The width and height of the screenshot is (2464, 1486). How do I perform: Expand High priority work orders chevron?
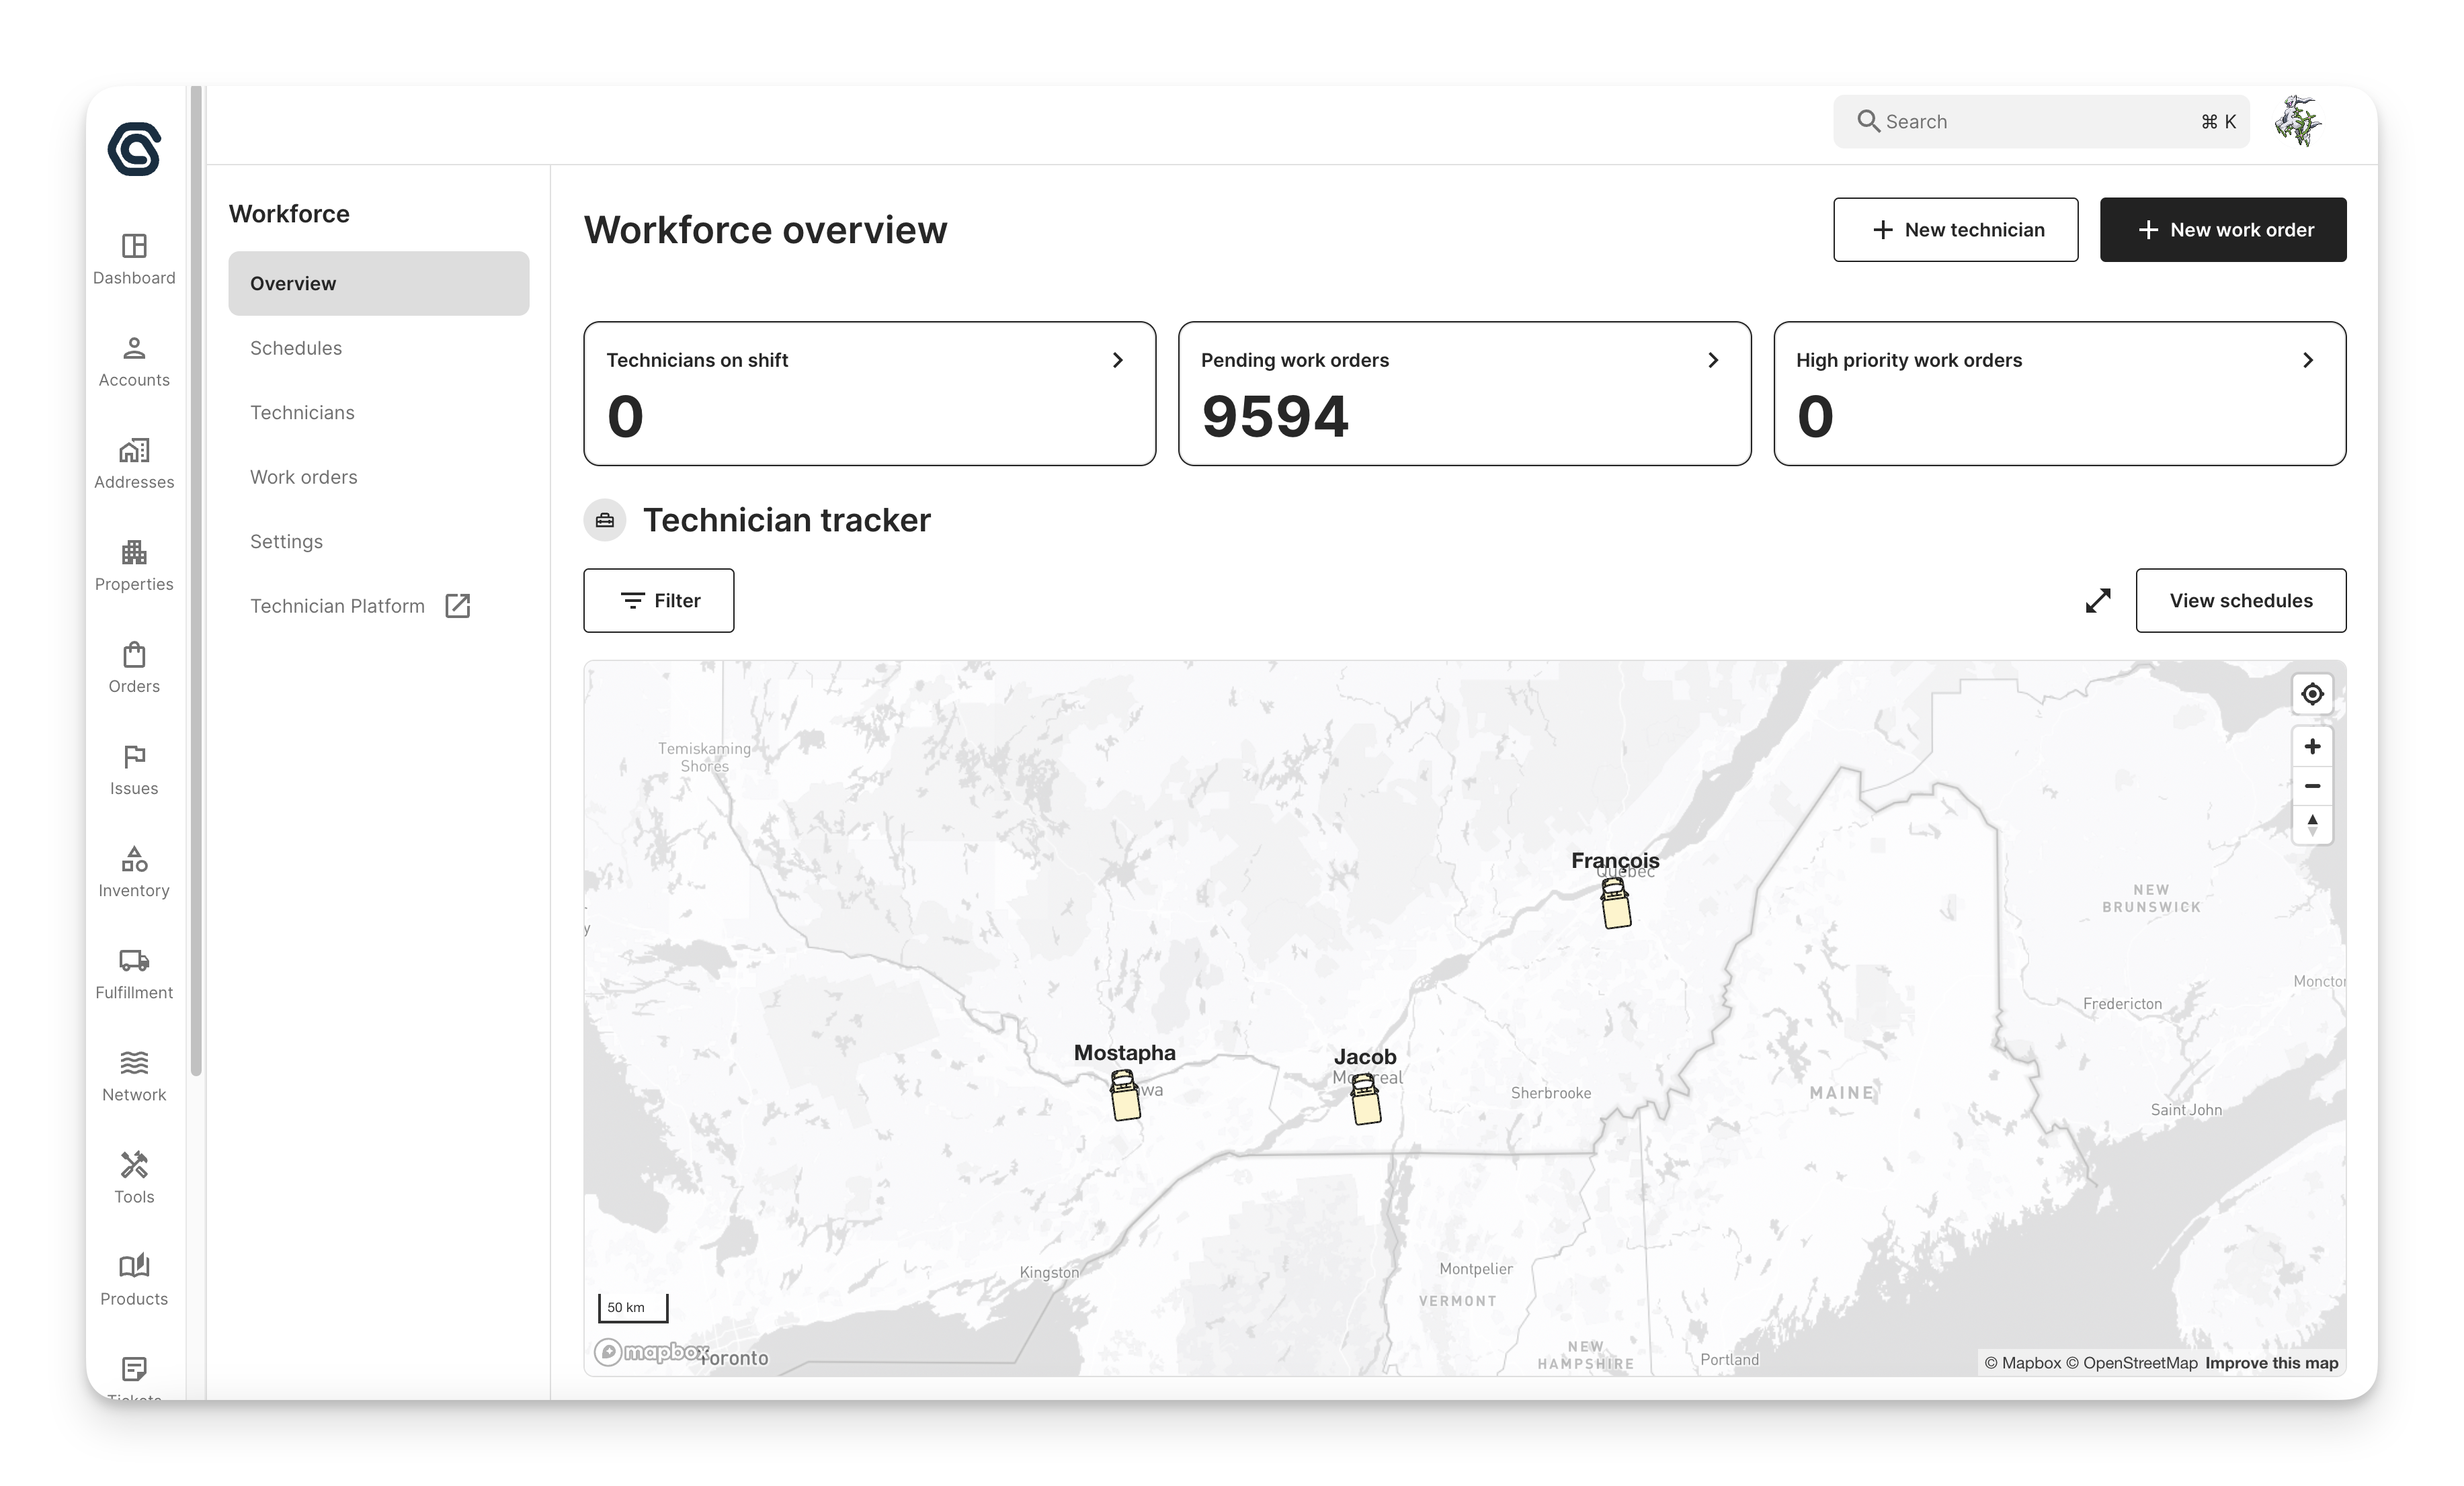tap(2308, 360)
